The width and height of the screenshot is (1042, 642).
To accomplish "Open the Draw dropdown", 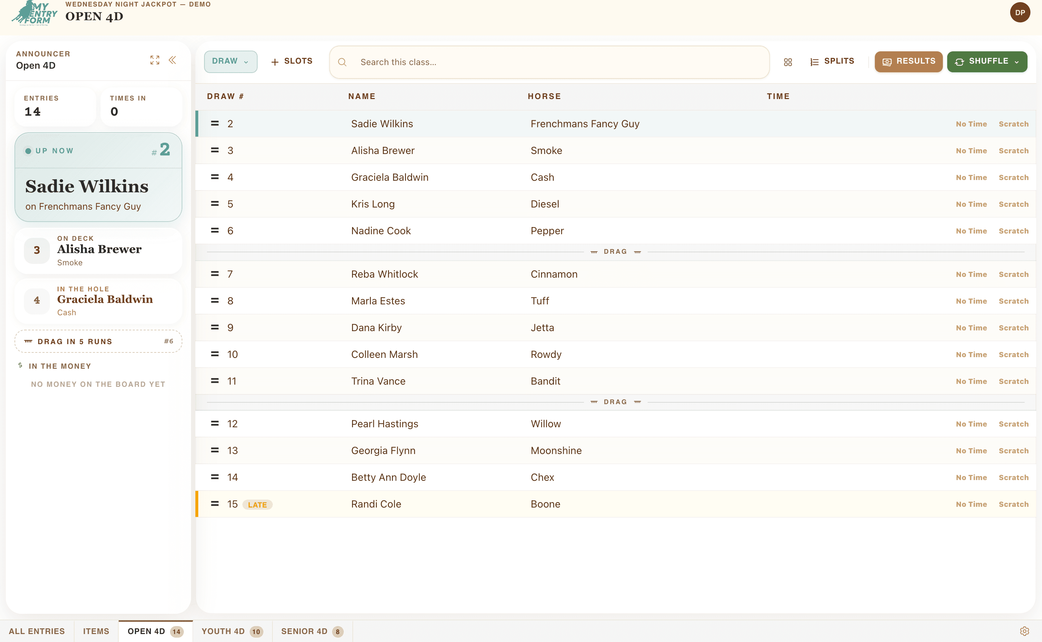I will [230, 61].
